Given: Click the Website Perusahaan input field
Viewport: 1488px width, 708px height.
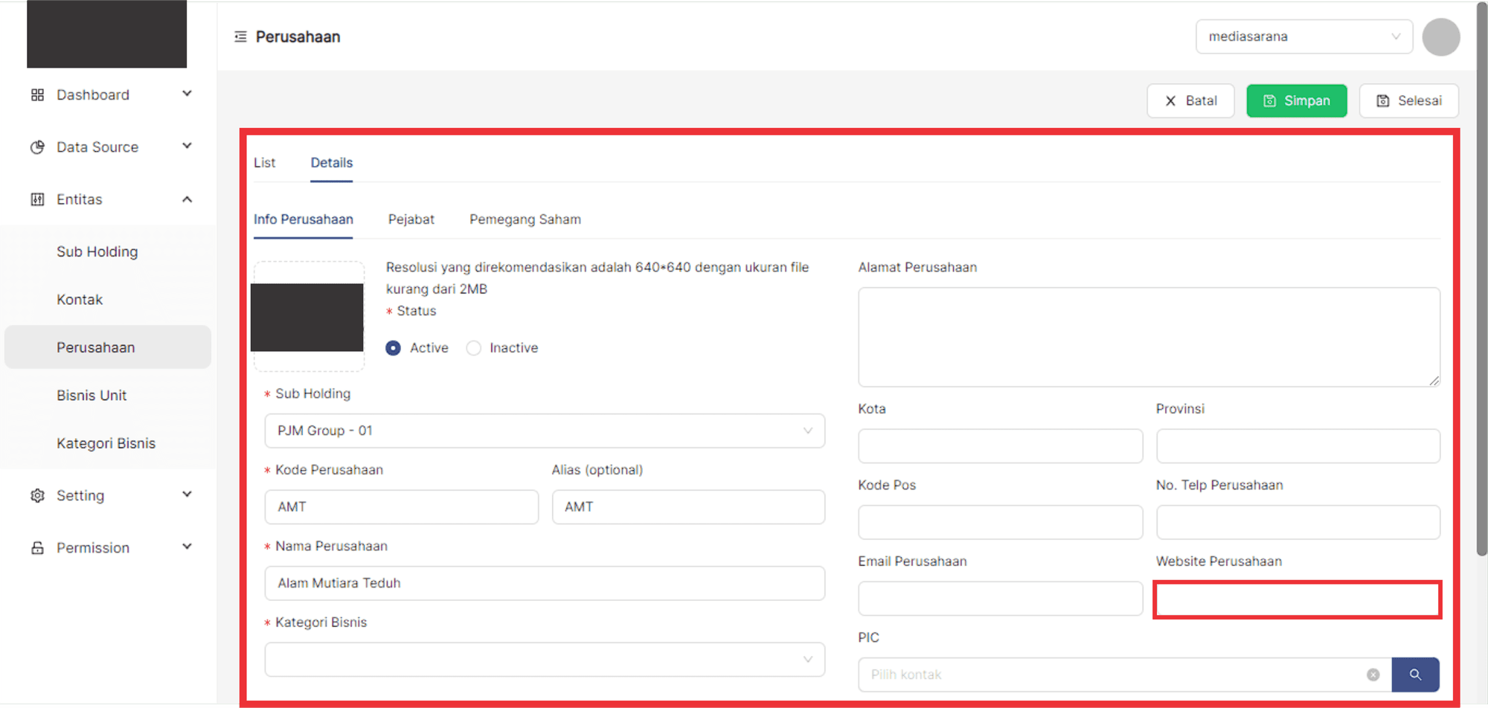Looking at the screenshot, I should coord(1297,599).
